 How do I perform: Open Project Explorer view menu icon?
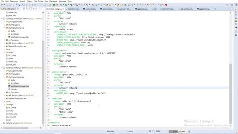(36, 9)
